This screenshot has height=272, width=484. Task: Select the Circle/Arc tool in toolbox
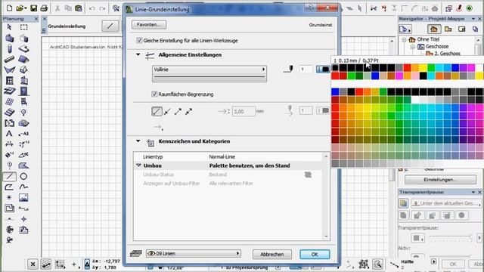[x=23, y=176]
